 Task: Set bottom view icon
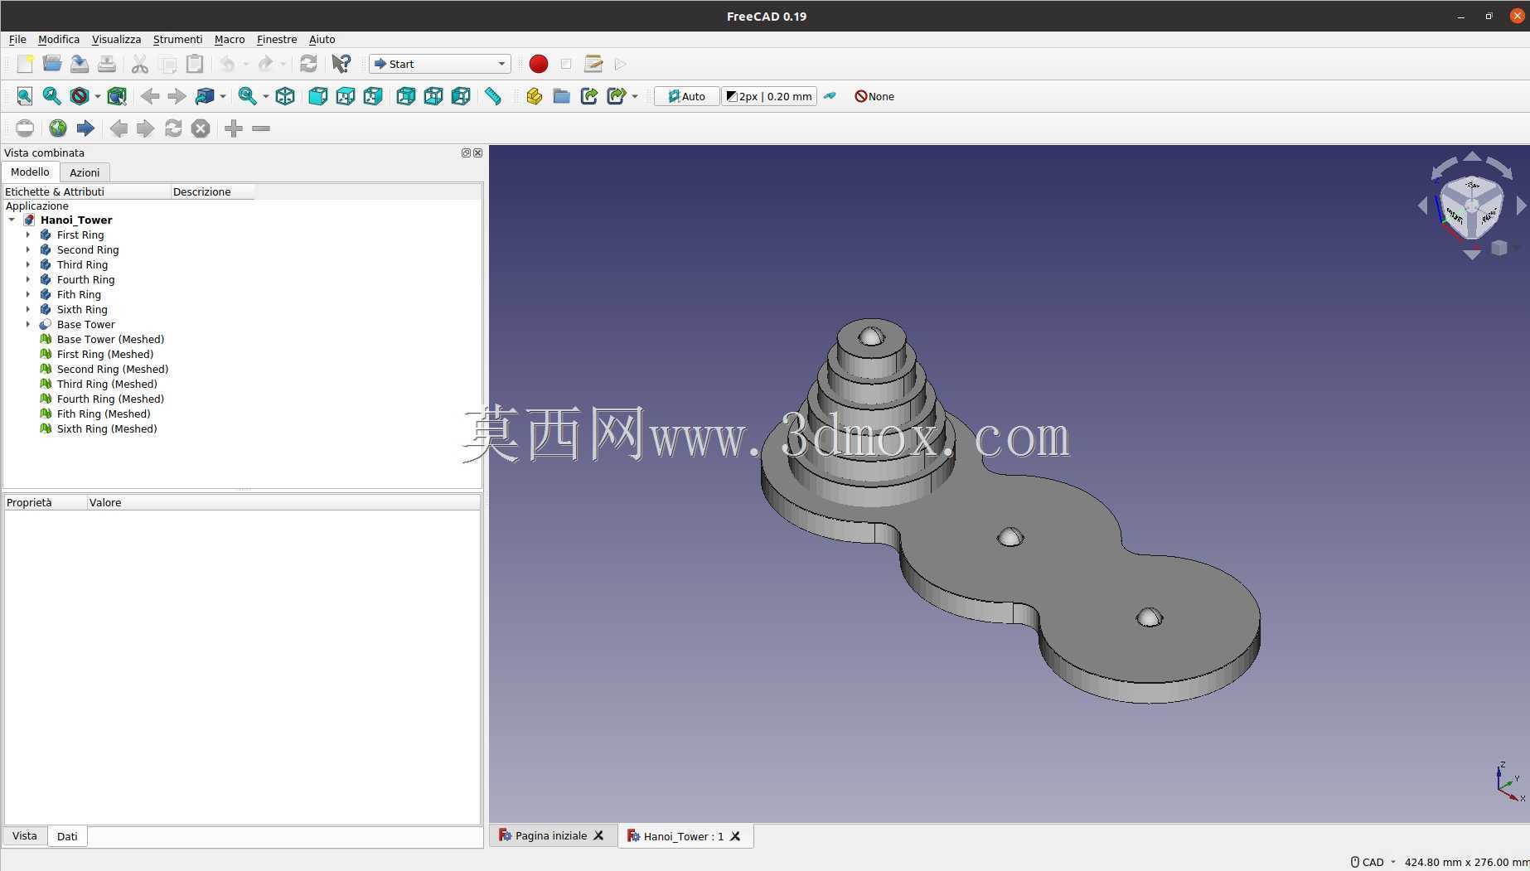(x=433, y=96)
